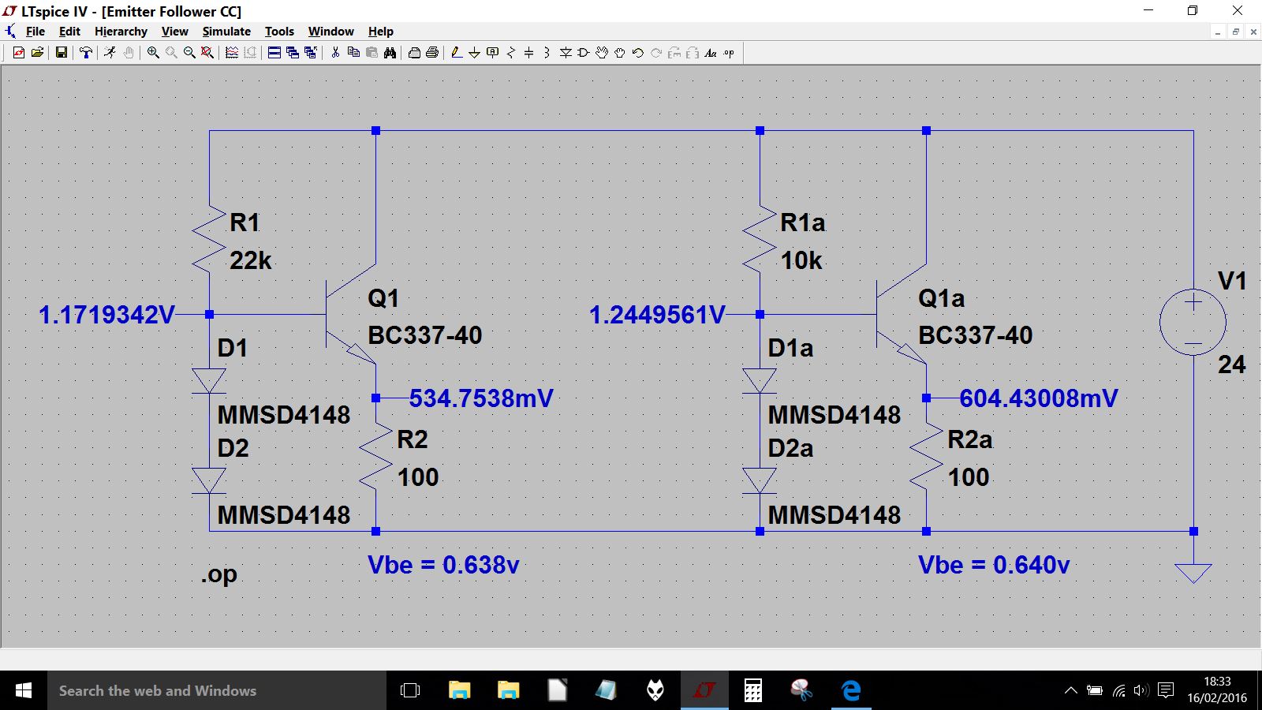
Task: Print the schematic with the printer icon
Action: pos(432,53)
